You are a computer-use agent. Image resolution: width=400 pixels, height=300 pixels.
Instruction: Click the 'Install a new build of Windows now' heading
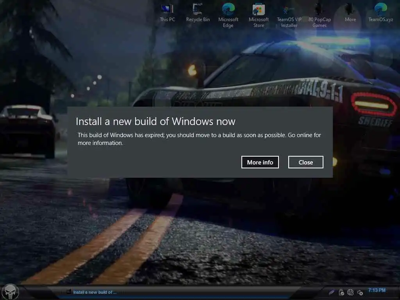click(x=155, y=121)
